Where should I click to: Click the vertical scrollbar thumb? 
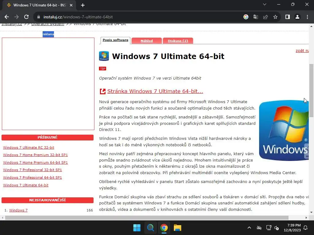[311, 91]
